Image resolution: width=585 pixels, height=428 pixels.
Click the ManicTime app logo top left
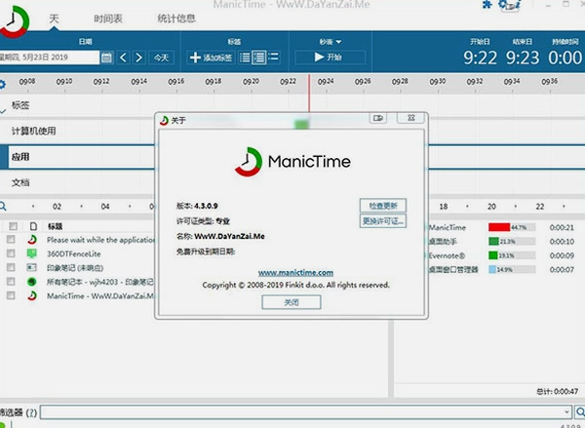click(15, 21)
